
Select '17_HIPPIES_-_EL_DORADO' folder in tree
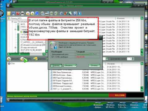coord(33,42)
